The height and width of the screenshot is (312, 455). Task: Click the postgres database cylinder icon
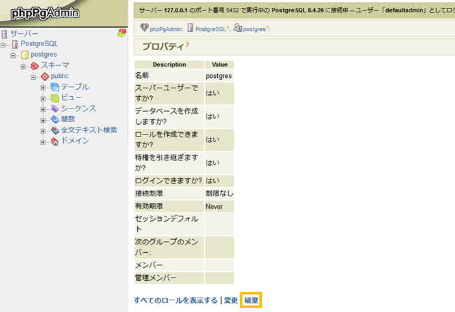25,55
